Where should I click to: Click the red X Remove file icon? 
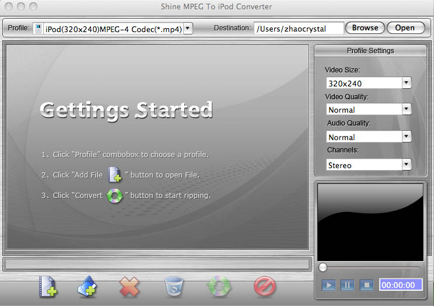click(x=129, y=287)
